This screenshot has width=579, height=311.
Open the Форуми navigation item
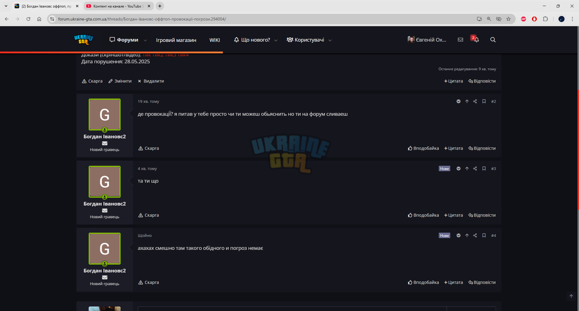pos(124,40)
